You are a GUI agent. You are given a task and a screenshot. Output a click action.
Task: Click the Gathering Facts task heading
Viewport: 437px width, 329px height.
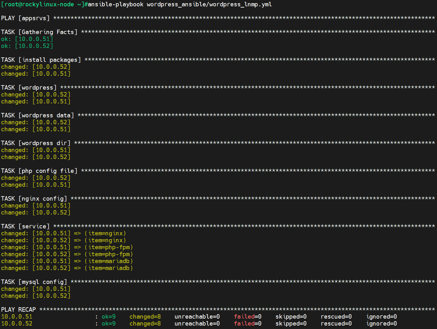click(39, 32)
